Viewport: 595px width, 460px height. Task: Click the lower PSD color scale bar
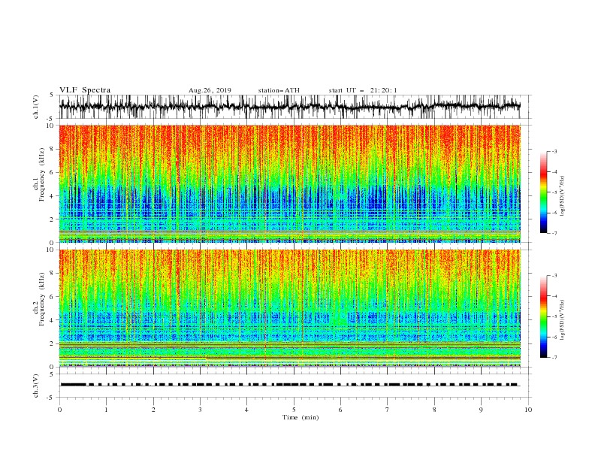[x=543, y=316]
